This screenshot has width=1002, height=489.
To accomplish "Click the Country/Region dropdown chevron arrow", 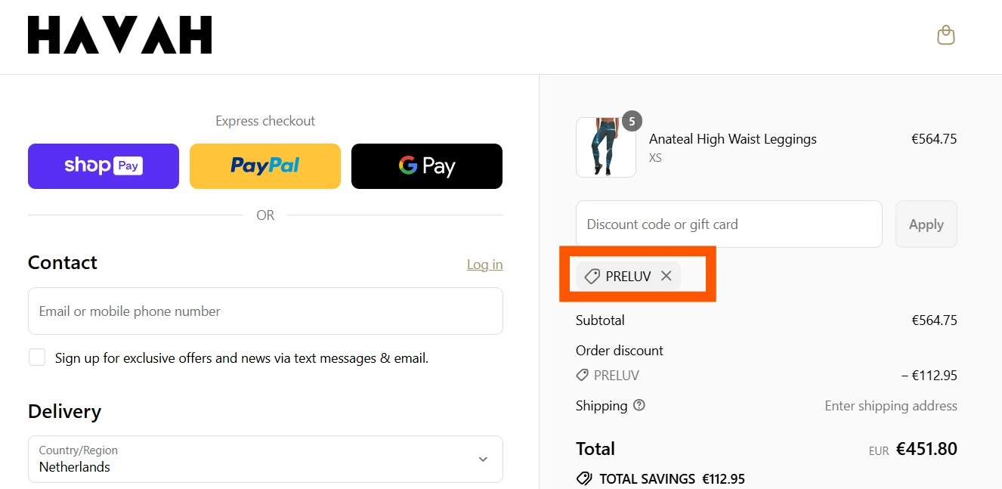I will 483,459.
